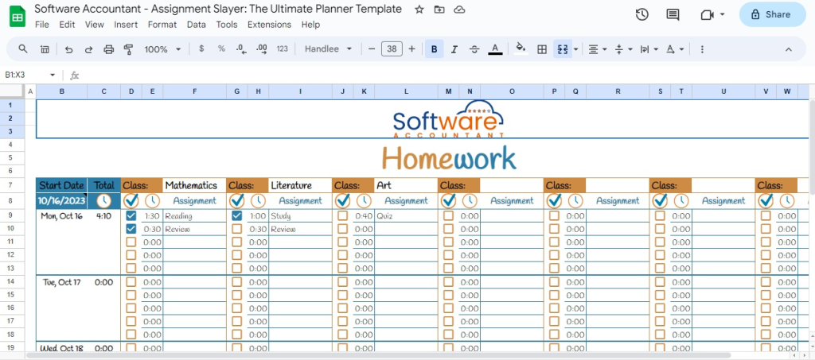Open the Insert menu

[126, 25]
